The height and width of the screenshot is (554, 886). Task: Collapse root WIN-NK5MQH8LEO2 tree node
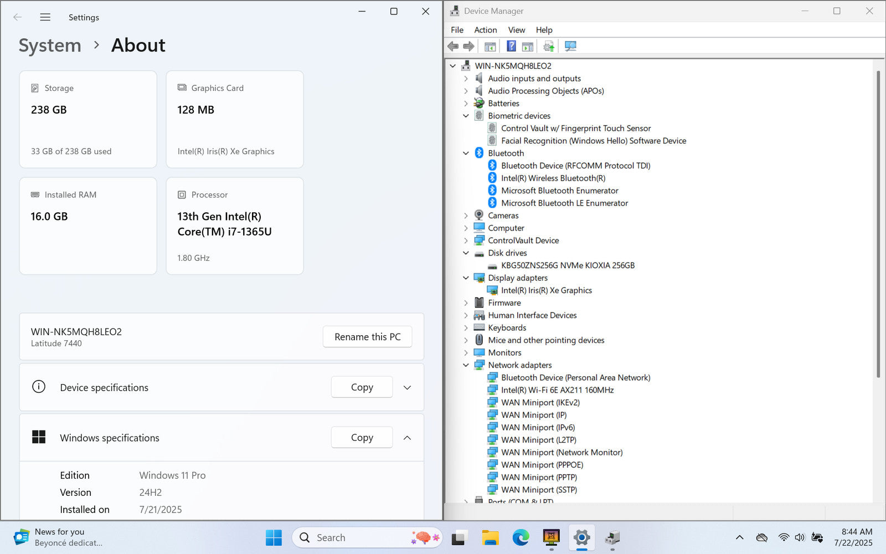pyautogui.click(x=452, y=66)
